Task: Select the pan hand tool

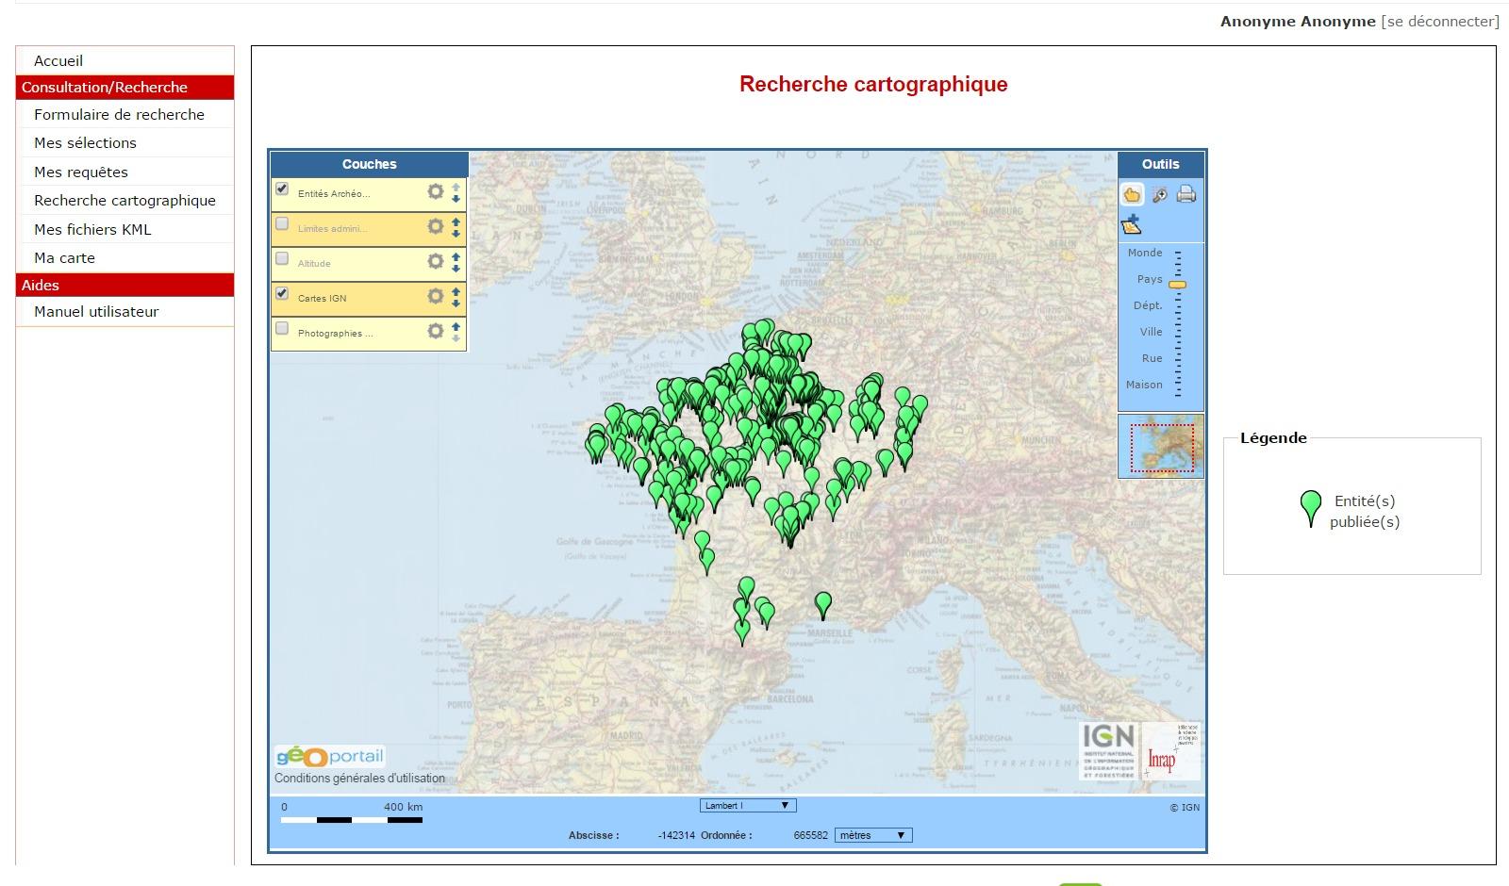Action: click(1132, 195)
